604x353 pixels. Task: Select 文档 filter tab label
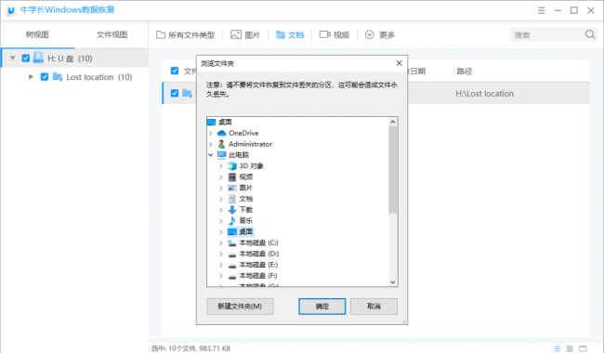pyautogui.click(x=295, y=35)
